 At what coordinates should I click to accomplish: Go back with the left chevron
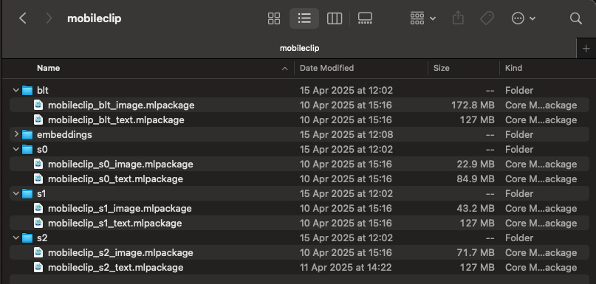(23, 18)
